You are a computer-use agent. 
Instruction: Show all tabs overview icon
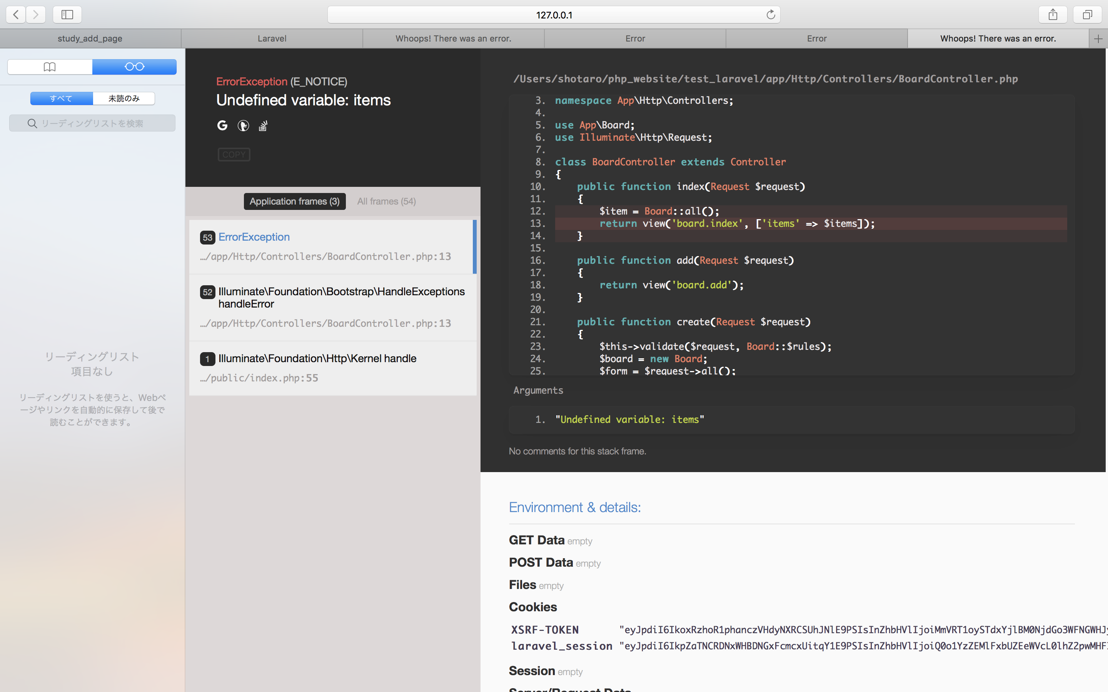click(x=1087, y=15)
